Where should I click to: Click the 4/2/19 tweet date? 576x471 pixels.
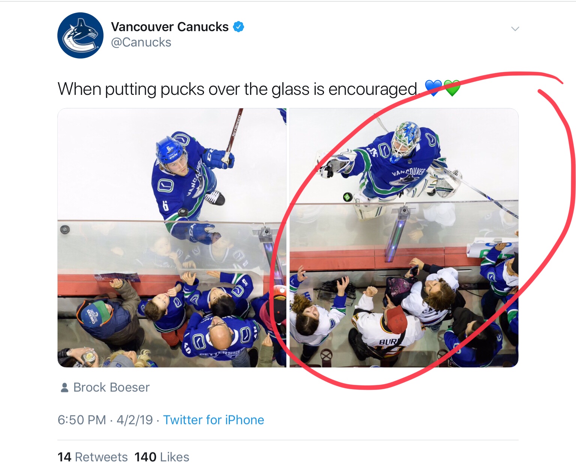(x=135, y=420)
